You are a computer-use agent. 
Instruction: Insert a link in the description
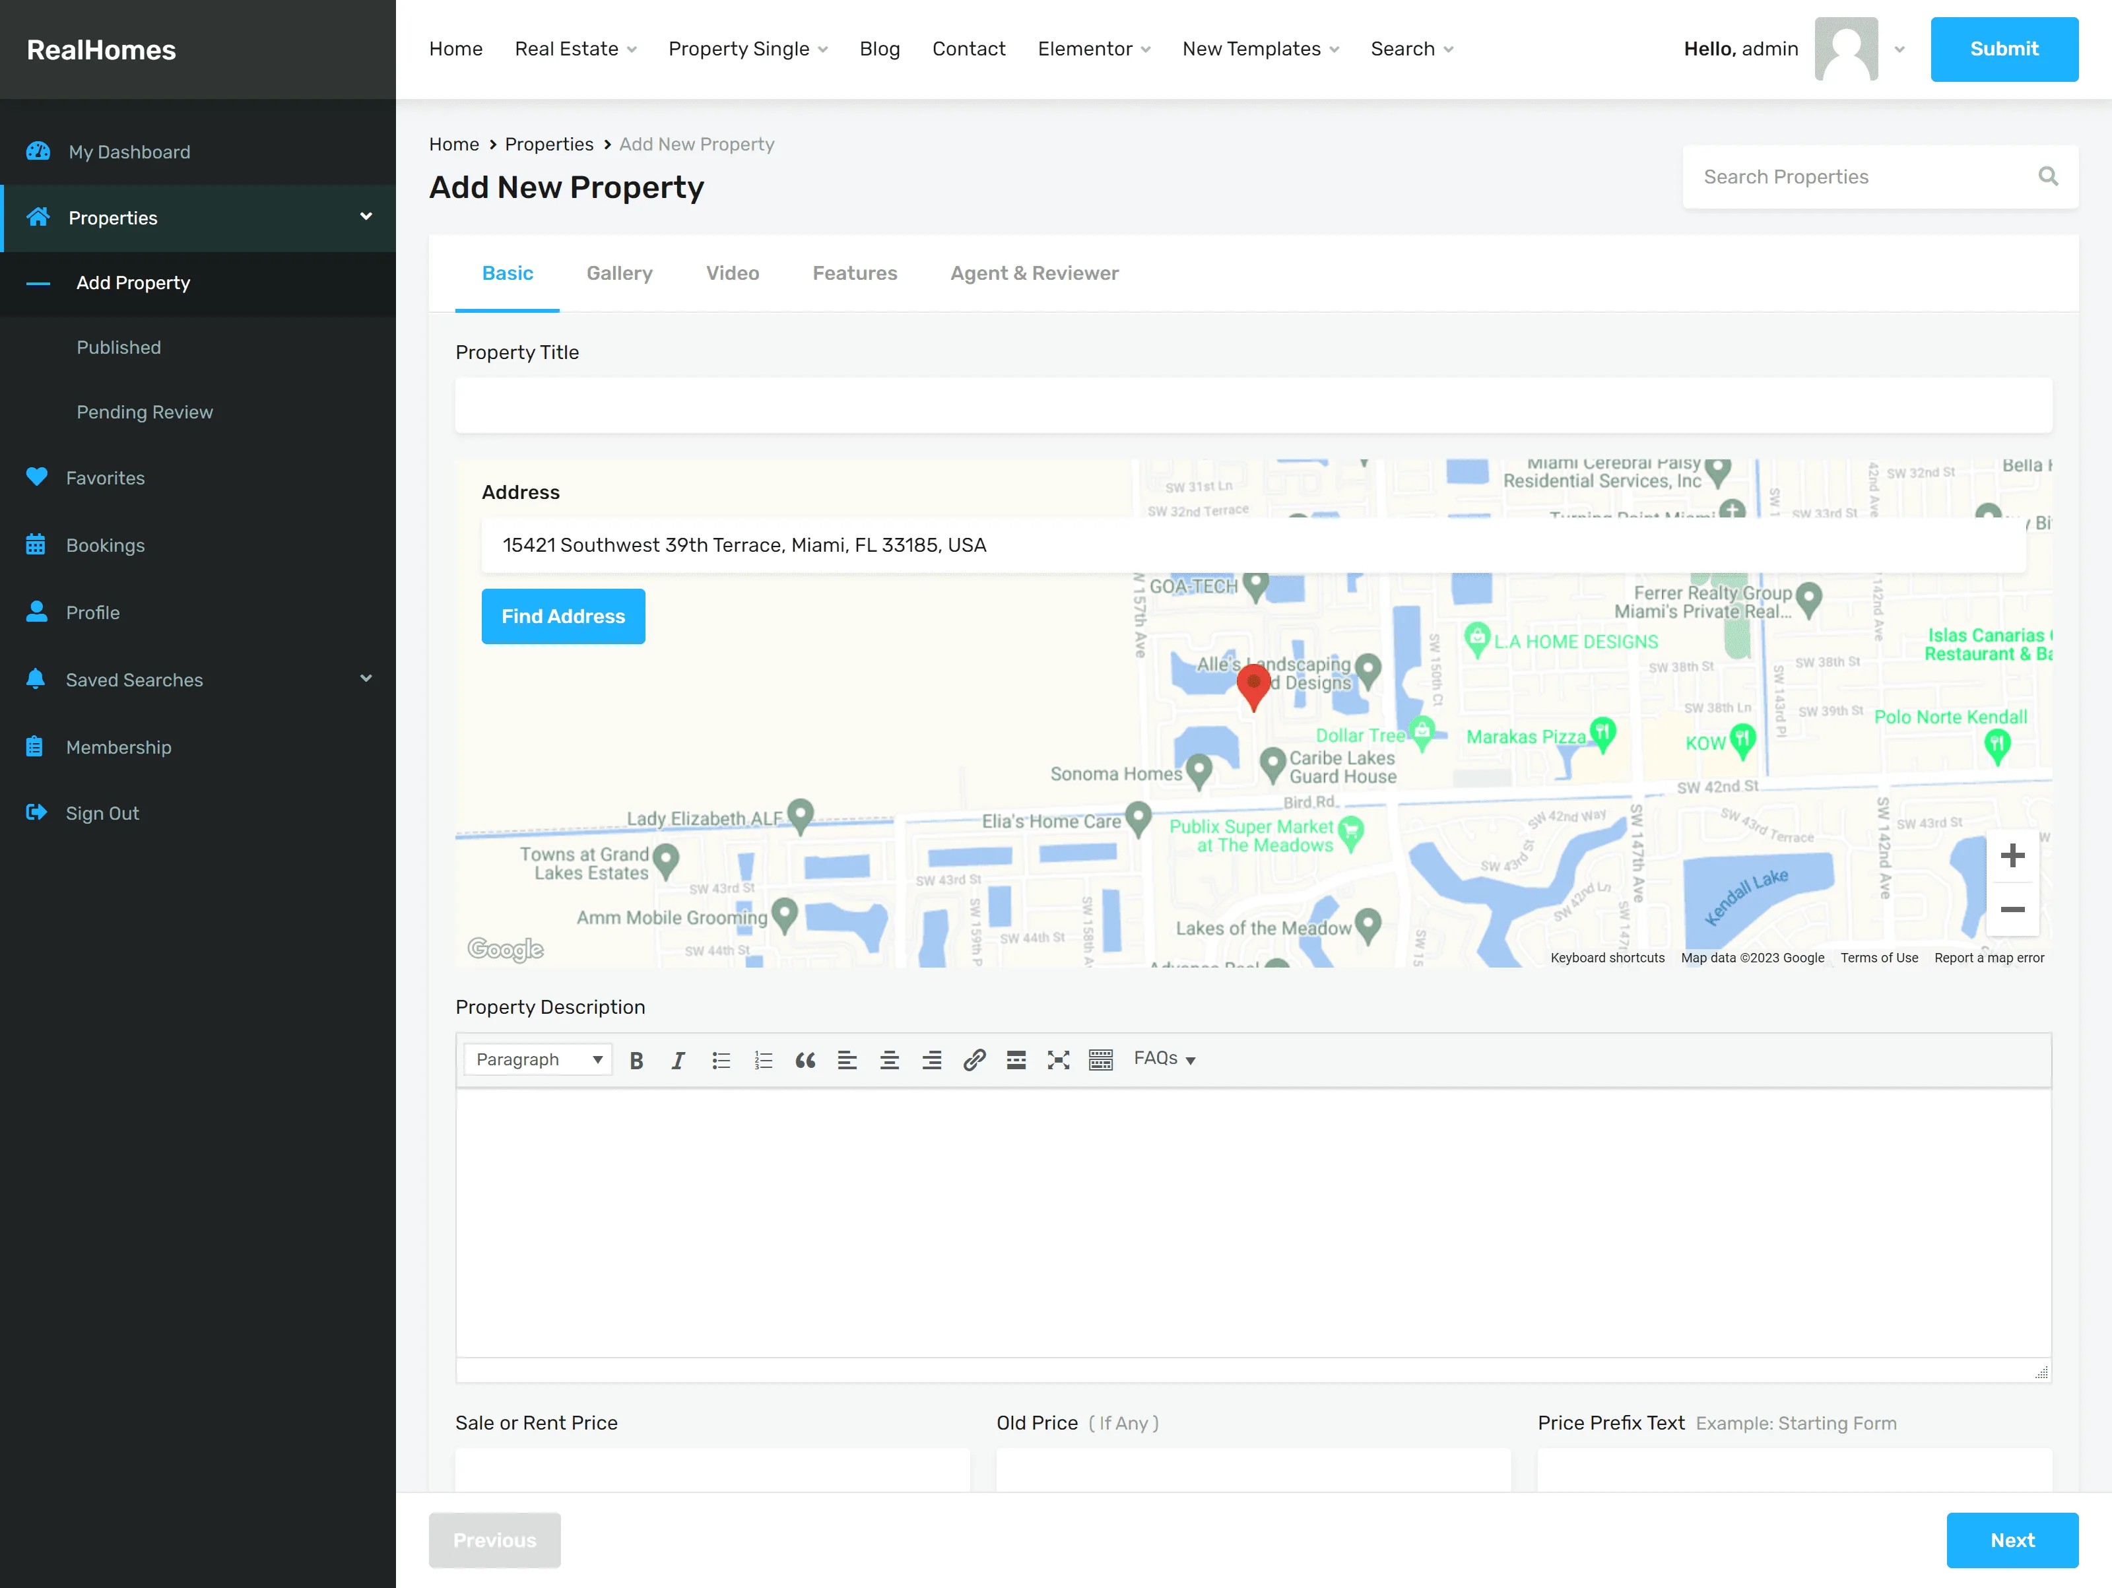point(974,1060)
